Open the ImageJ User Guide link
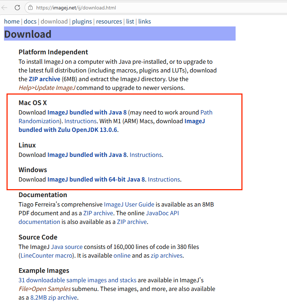 pyautogui.click(x=129, y=205)
